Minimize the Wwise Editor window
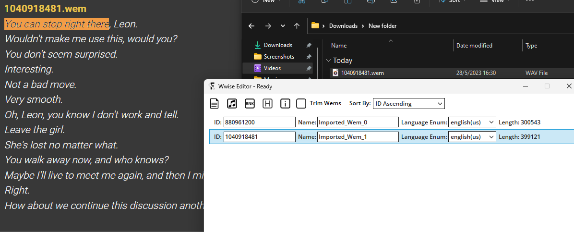Image resolution: width=574 pixels, height=232 pixels. coord(526,86)
